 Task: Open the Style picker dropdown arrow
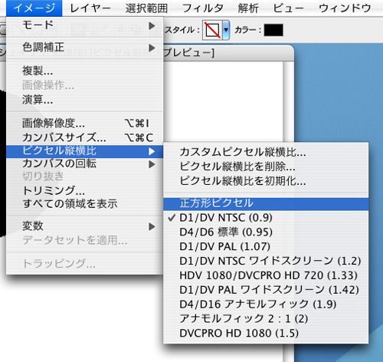coord(226,31)
